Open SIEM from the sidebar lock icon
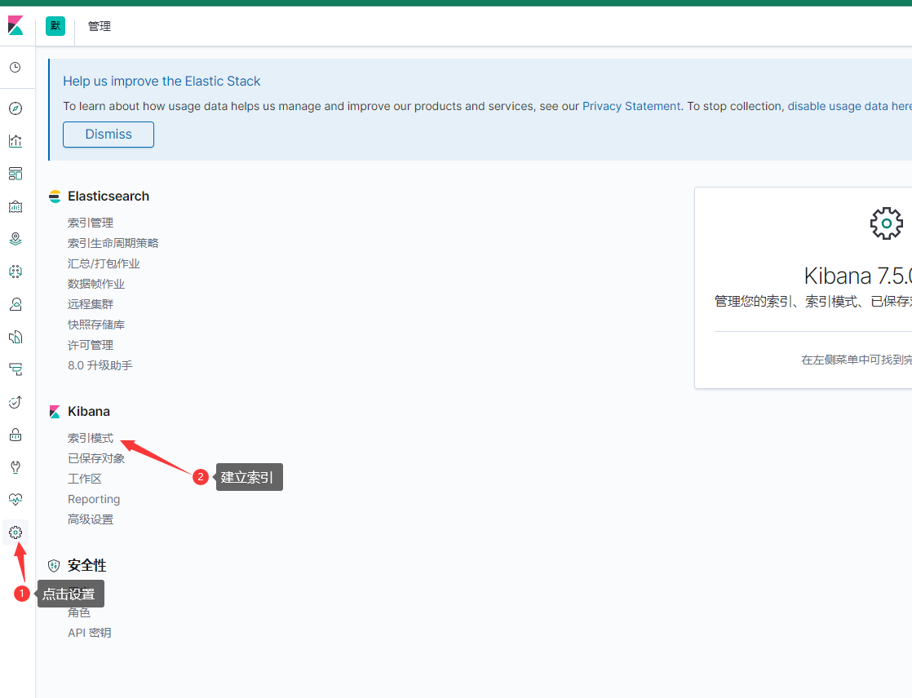 (x=15, y=435)
